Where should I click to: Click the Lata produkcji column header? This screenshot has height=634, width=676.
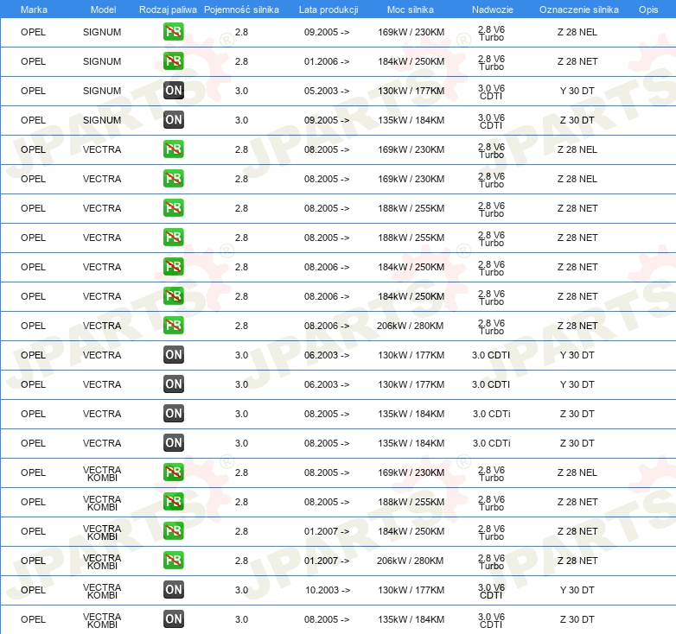[328, 10]
